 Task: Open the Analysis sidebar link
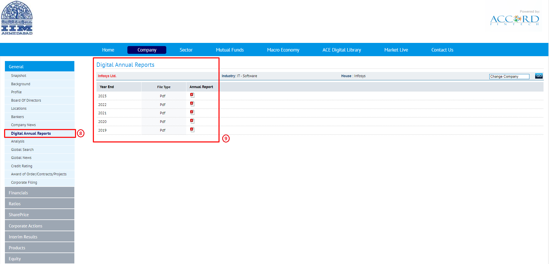[x=18, y=141]
